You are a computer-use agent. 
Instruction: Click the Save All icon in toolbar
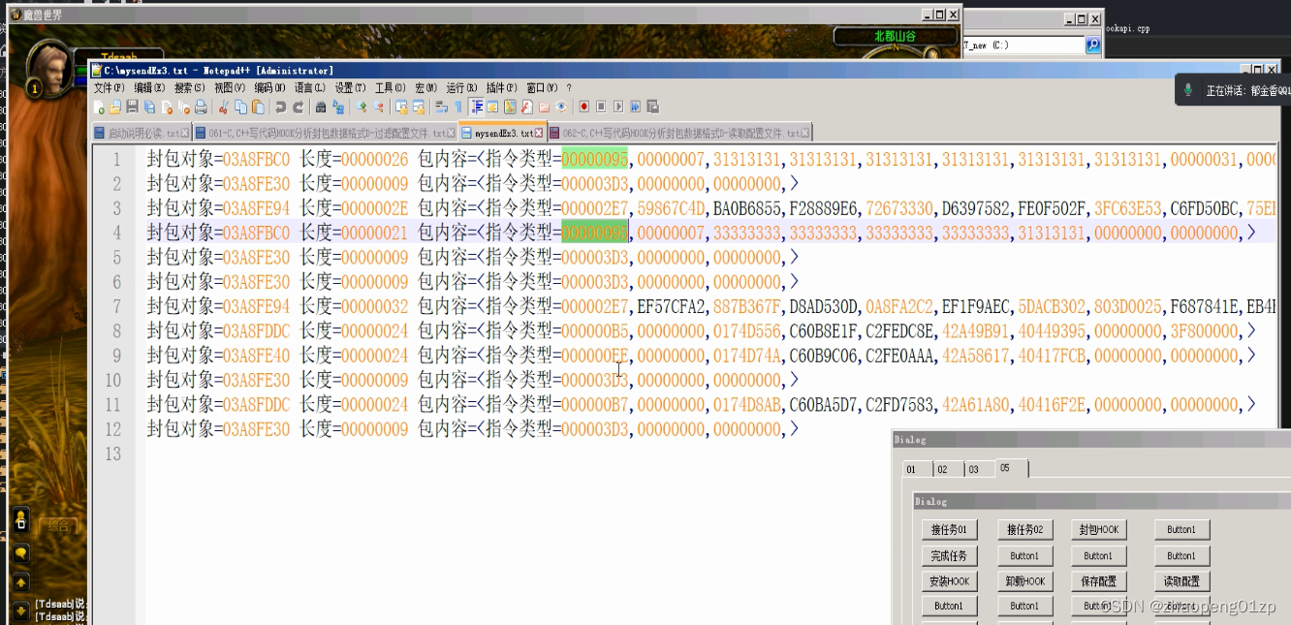pos(149,107)
